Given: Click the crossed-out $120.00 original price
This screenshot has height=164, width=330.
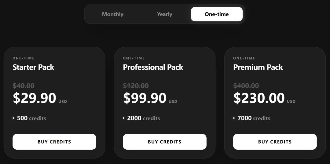Looking at the screenshot, I should click(x=136, y=86).
